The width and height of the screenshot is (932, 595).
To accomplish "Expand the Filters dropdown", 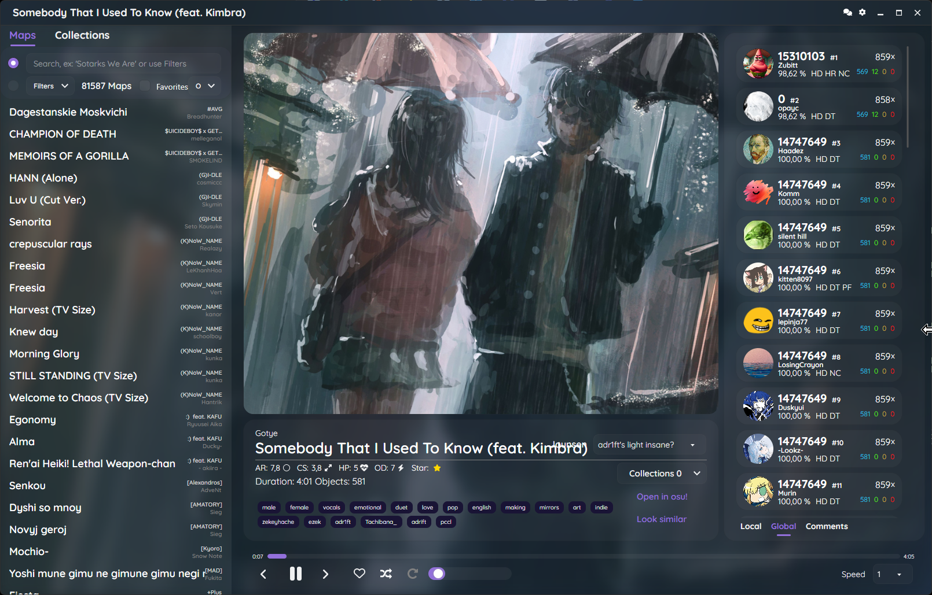I will (x=50, y=86).
